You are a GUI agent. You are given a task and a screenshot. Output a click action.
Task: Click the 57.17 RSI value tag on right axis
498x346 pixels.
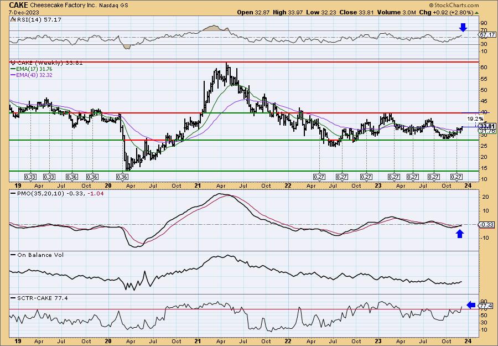[x=487, y=34]
